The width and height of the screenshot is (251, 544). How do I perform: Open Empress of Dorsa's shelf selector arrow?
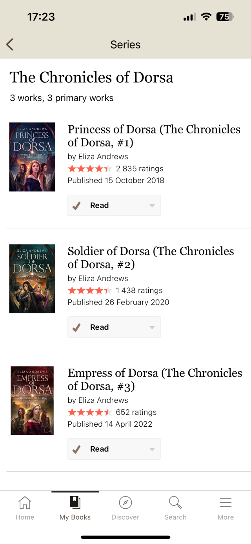click(x=152, y=449)
